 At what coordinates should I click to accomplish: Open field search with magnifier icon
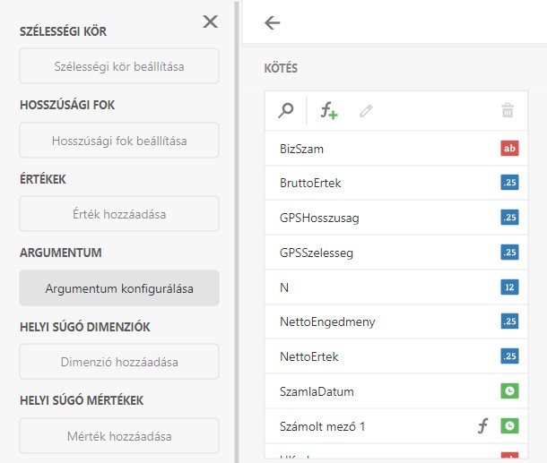point(286,111)
